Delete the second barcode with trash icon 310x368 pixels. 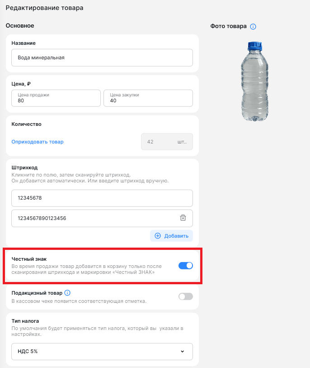point(183,218)
